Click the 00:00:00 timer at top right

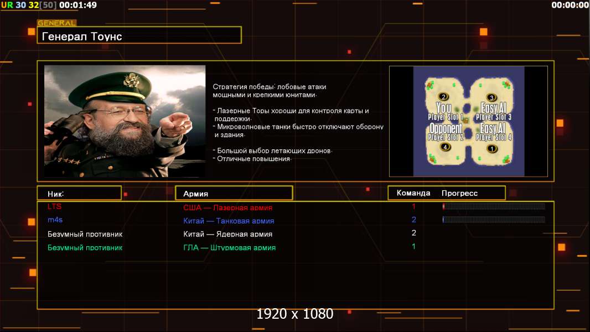pyautogui.click(x=570, y=5)
